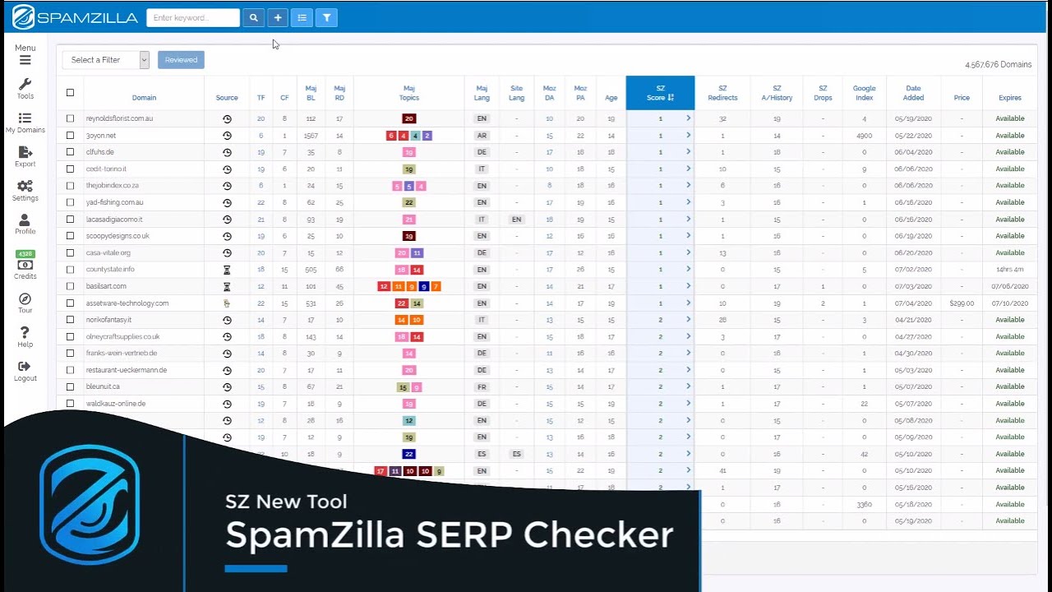This screenshot has width=1052, height=592.
Task: Check the box for reynoldsflorist.com.au
Action: coord(70,118)
